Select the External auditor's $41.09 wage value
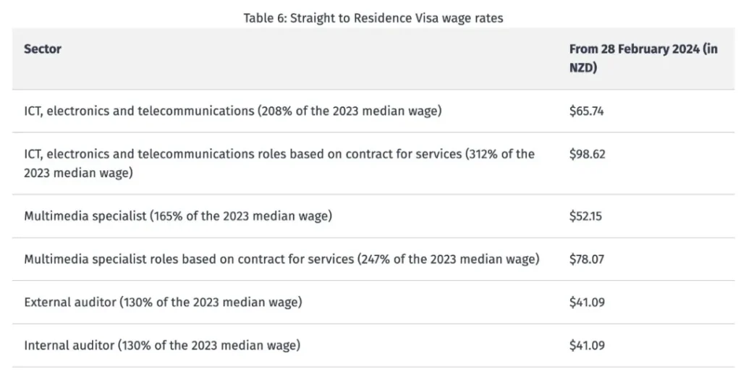The image size is (741, 377). (587, 302)
